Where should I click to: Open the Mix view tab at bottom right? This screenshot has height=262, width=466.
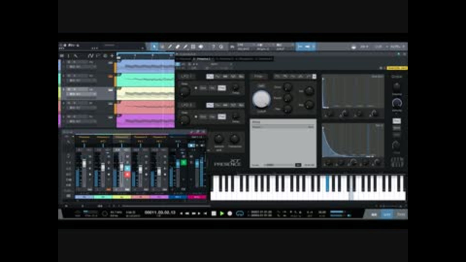tap(387, 214)
